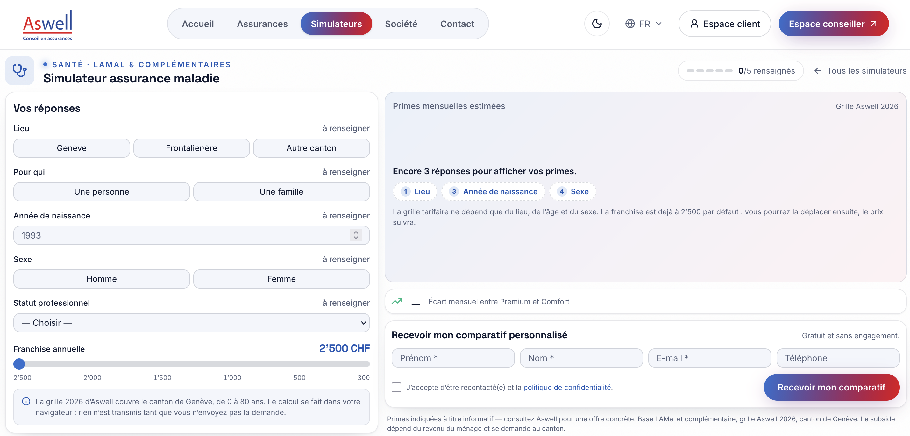Click the person icon in Espace client
Viewport: 910px width, 436px height.
[x=694, y=24]
